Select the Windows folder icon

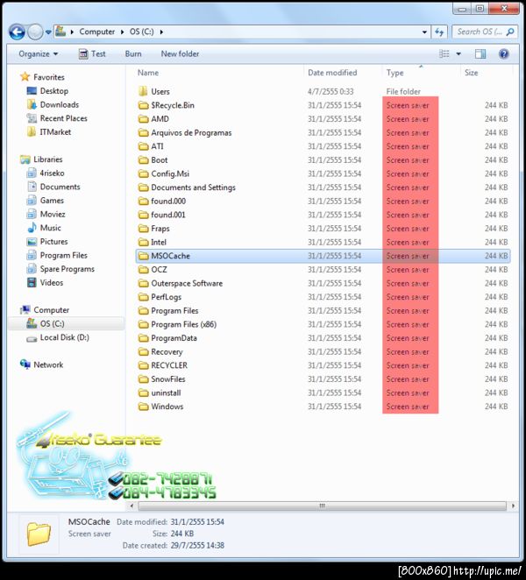[143, 407]
